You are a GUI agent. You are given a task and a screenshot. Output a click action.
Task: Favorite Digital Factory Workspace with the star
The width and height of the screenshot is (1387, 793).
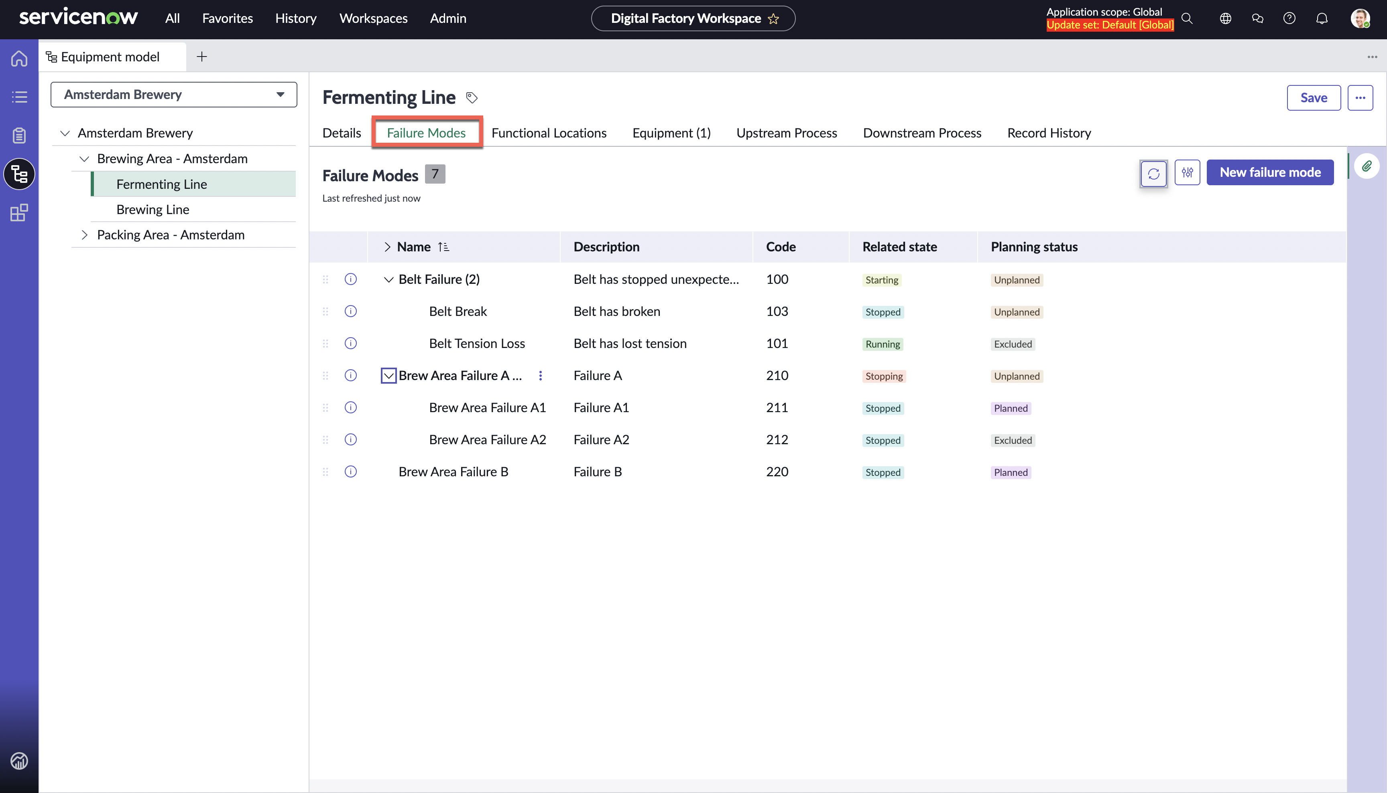tap(773, 19)
